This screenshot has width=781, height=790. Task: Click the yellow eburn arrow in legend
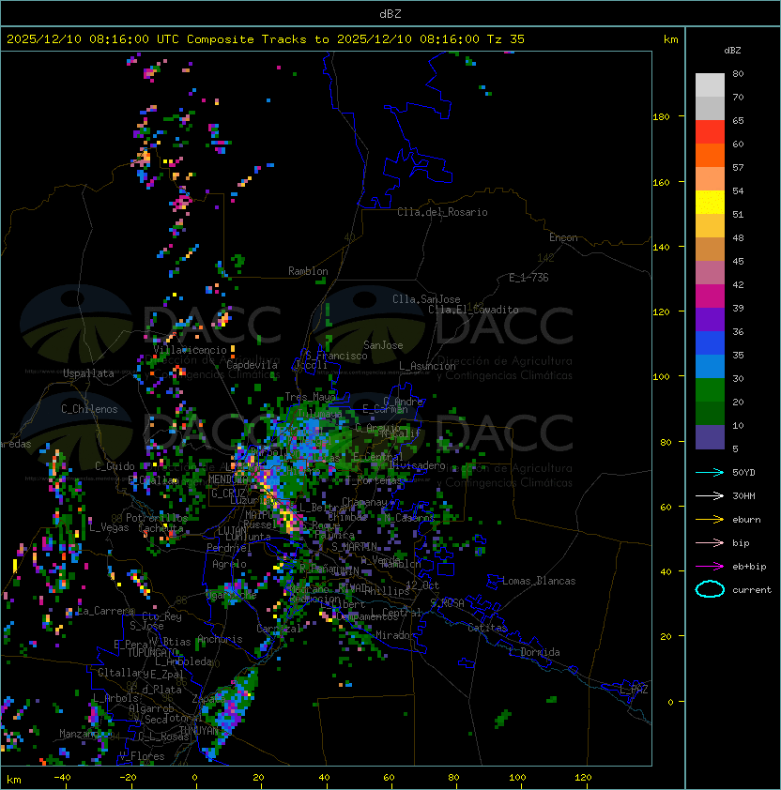(710, 520)
